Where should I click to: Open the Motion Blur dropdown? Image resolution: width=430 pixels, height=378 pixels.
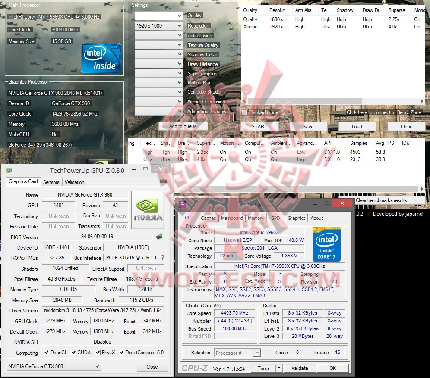159,82
